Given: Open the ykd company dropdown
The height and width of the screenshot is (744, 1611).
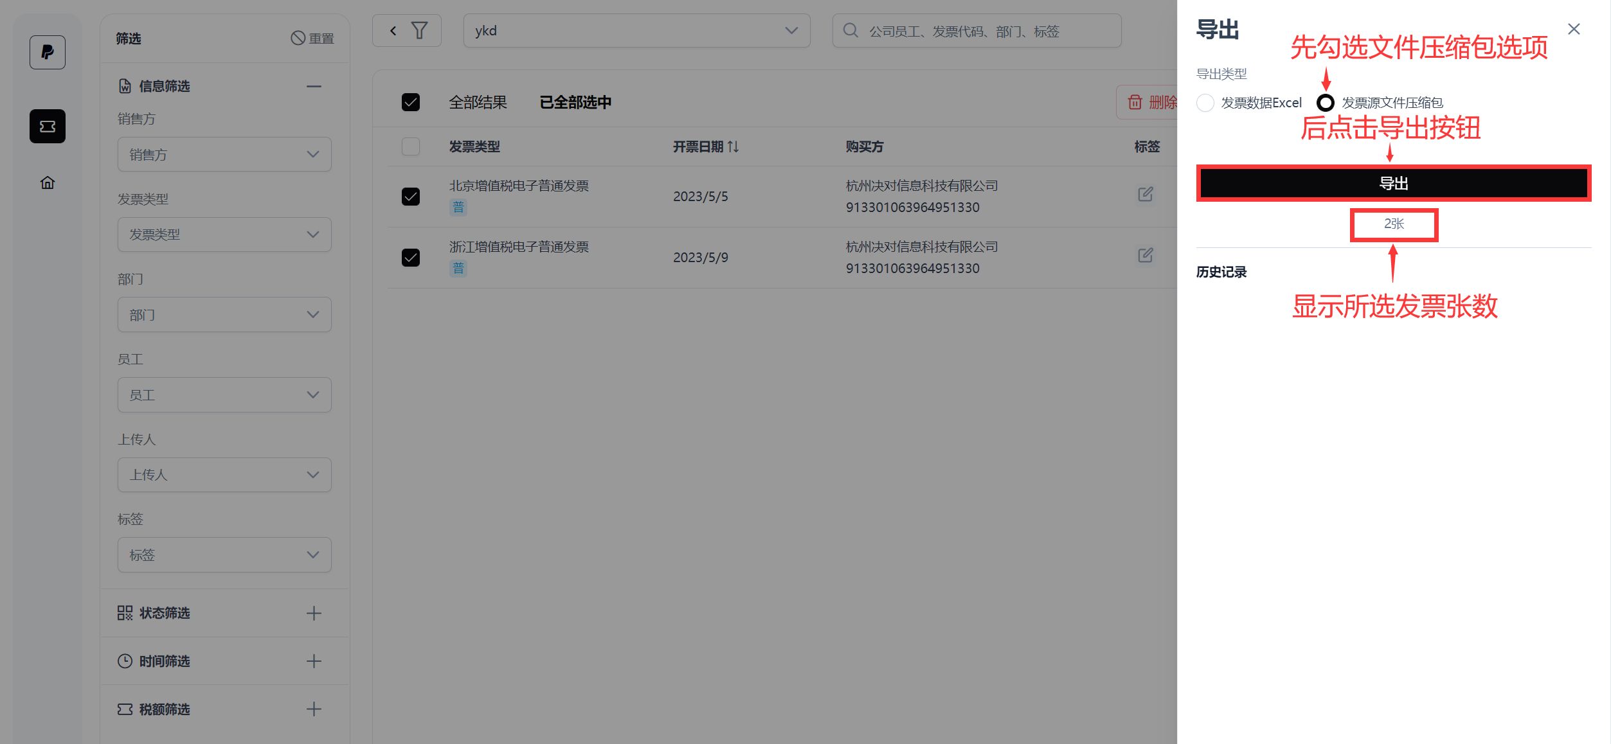Looking at the screenshot, I should click(x=636, y=31).
